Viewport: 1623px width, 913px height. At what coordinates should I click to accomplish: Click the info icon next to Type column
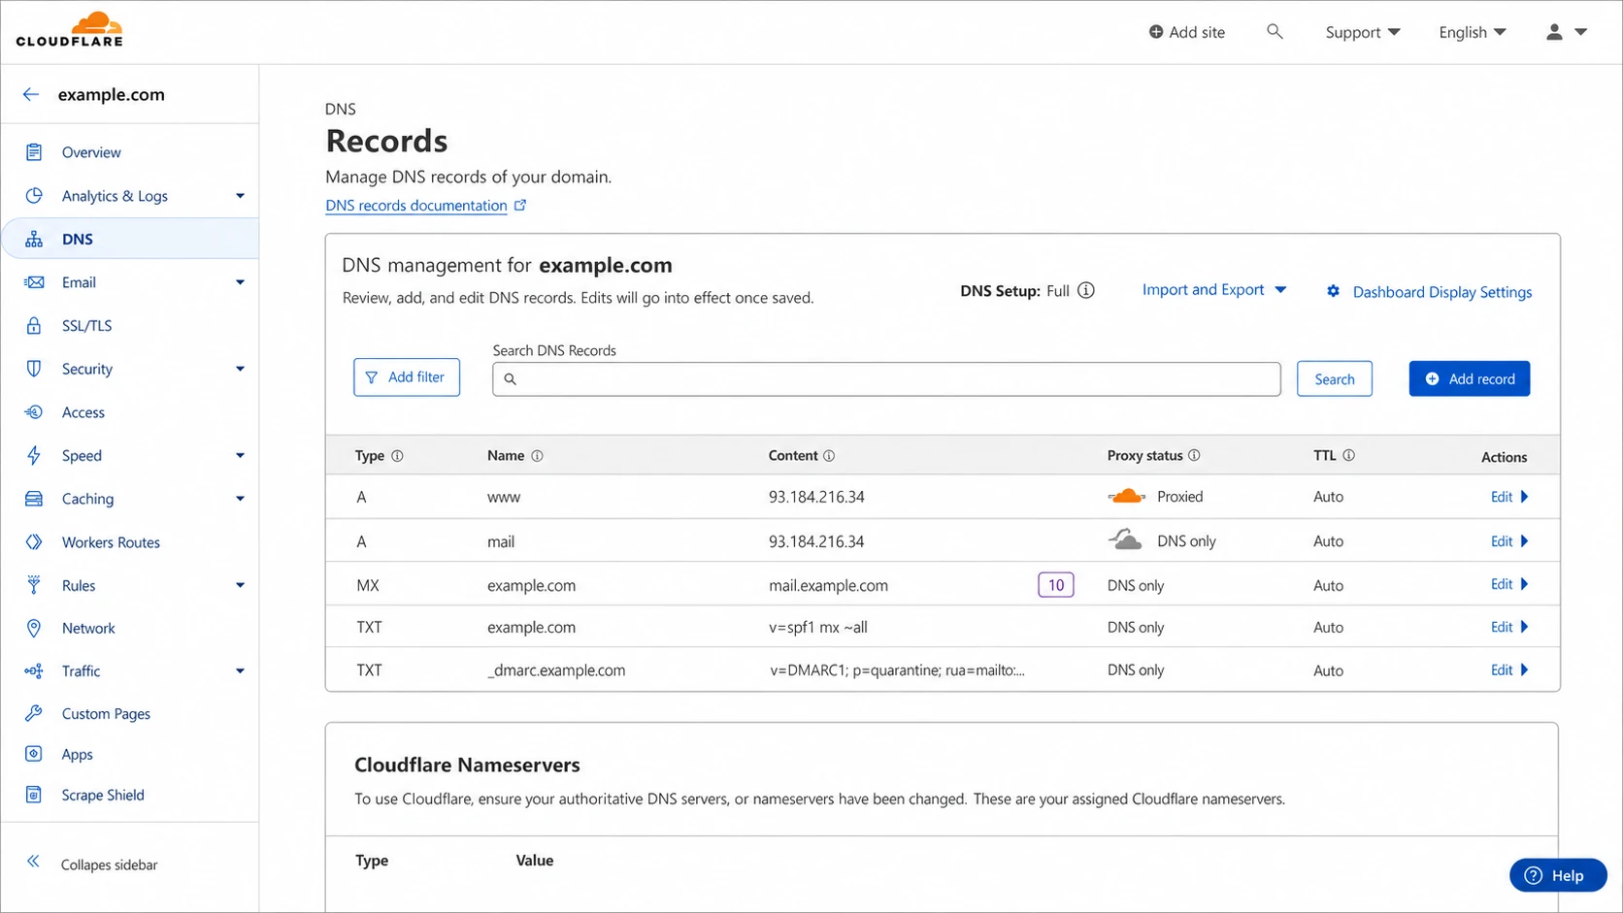click(x=397, y=455)
